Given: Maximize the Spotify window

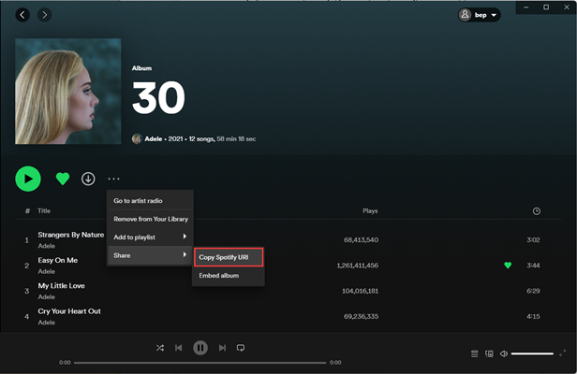Looking at the screenshot, I should click(x=546, y=7).
